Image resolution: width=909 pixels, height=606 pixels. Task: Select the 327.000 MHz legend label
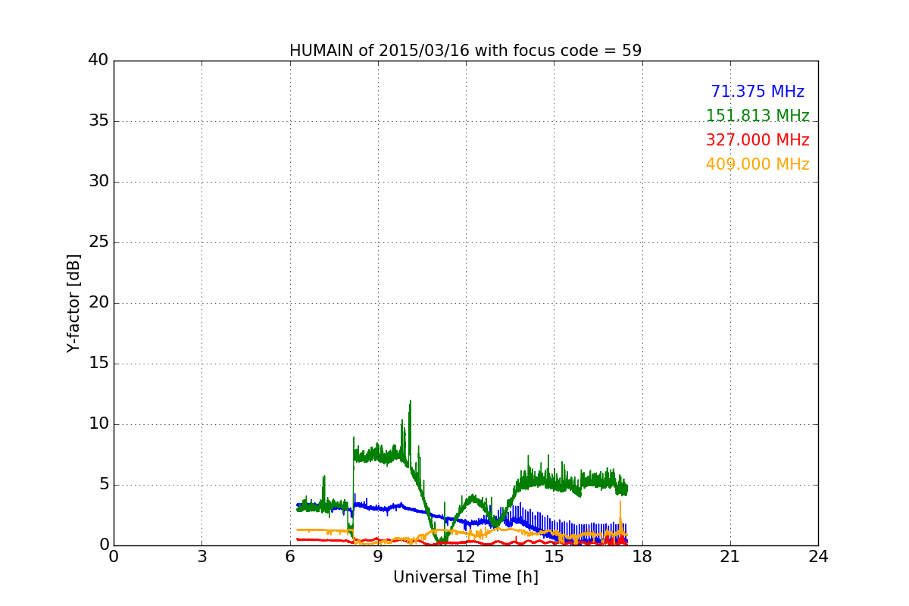coord(757,140)
